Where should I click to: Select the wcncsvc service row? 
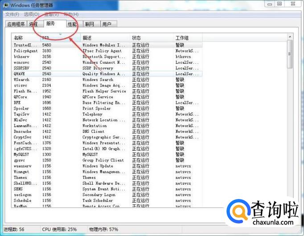[107, 62]
